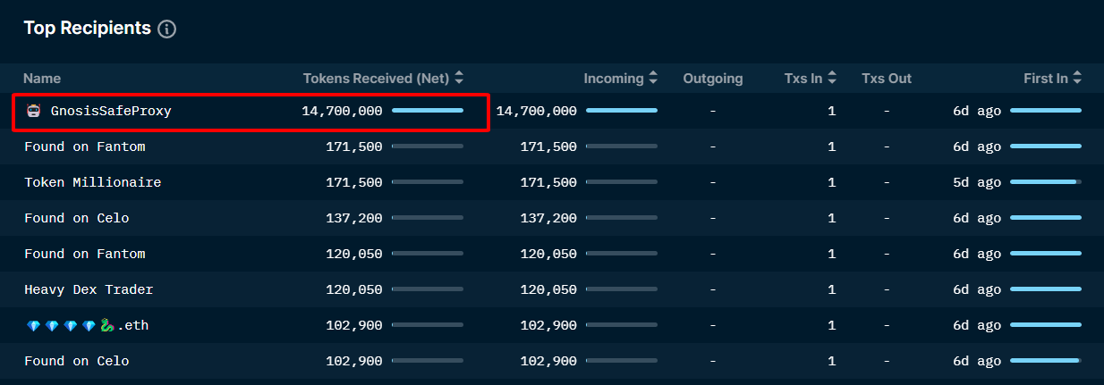Sort by Tokens Received (Net) arrows
Screen dimensions: 1104x385
[459, 79]
